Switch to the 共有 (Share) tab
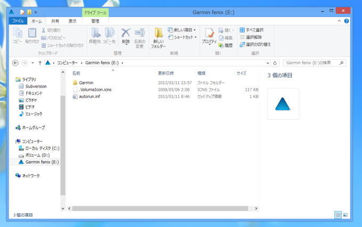Image resolution: width=362 pixels, height=227 pixels. [x=55, y=21]
